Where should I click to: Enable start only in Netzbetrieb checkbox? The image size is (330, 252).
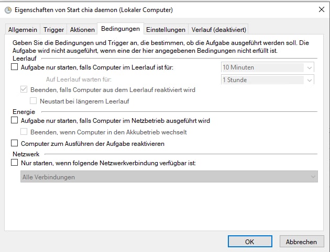pyautogui.click(x=14, y=120)
